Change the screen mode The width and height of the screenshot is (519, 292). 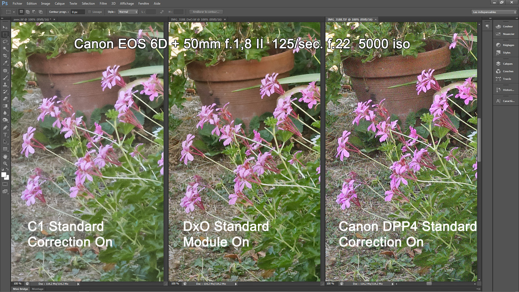click(5, 191)
